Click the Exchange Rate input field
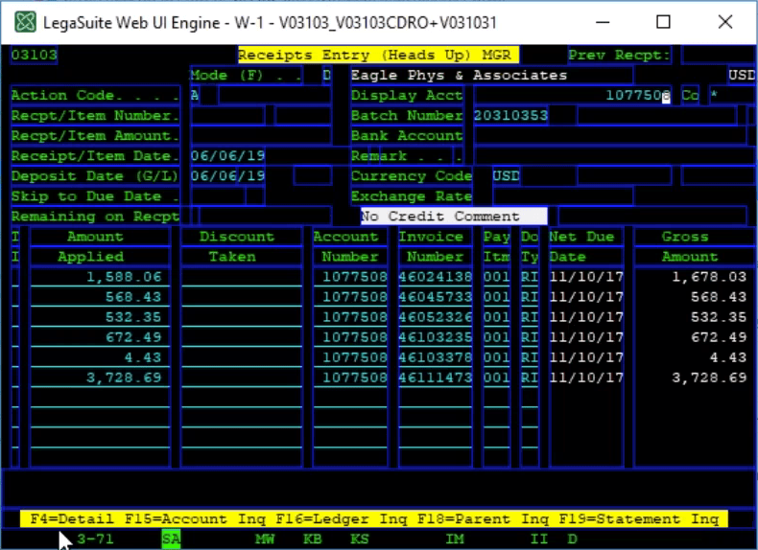 (x=562, y=196)
